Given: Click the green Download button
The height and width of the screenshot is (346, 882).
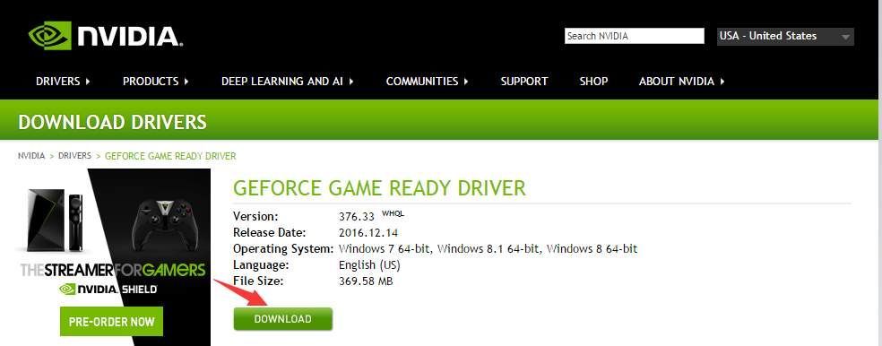Looking at the screenshot, I should (x=283, y=319).
